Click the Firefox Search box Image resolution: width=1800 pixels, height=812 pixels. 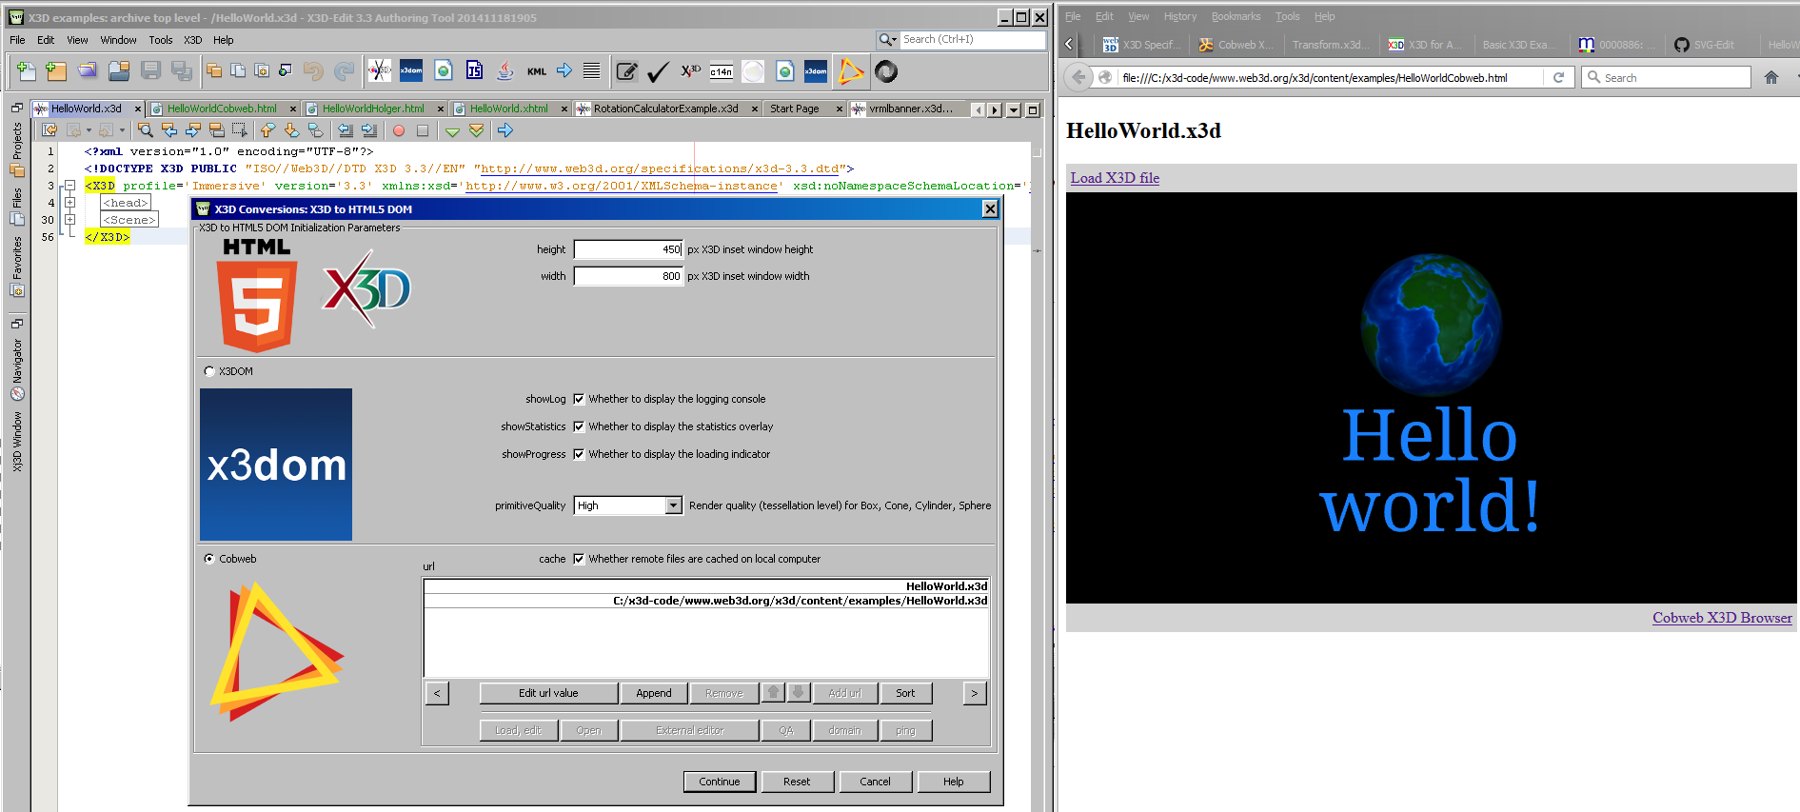(x=1667, y=77)
